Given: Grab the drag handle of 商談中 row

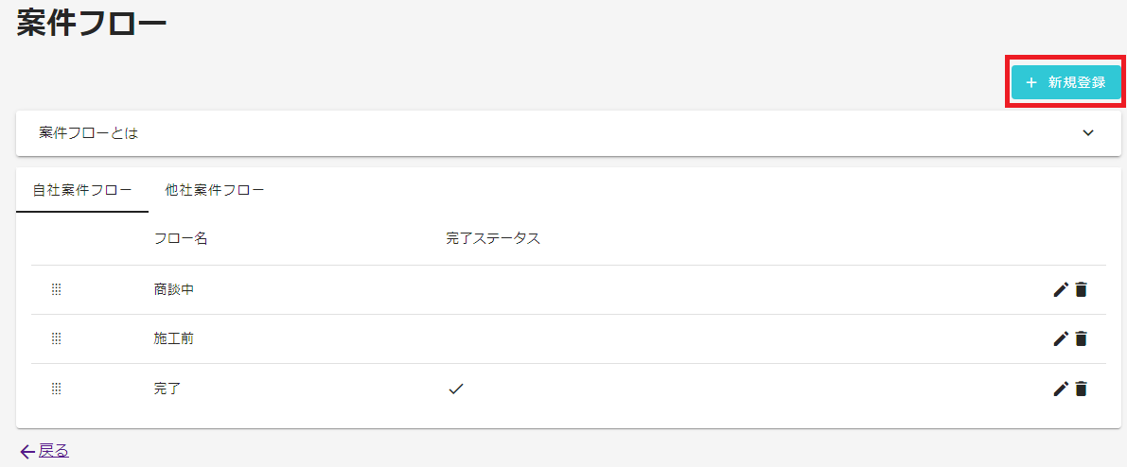Looking at the screenshot, I should pos(57,289).
